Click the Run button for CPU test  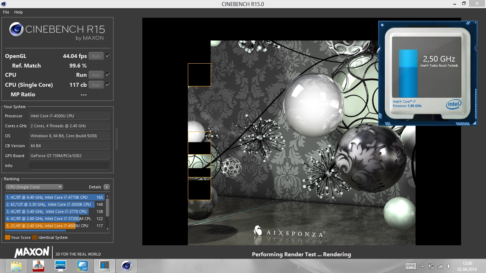point(96,75)
